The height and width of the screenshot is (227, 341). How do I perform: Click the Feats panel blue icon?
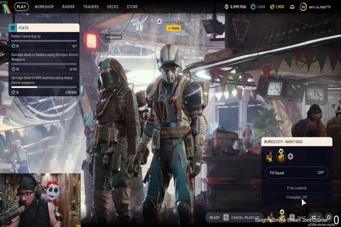tap(13, 28)
